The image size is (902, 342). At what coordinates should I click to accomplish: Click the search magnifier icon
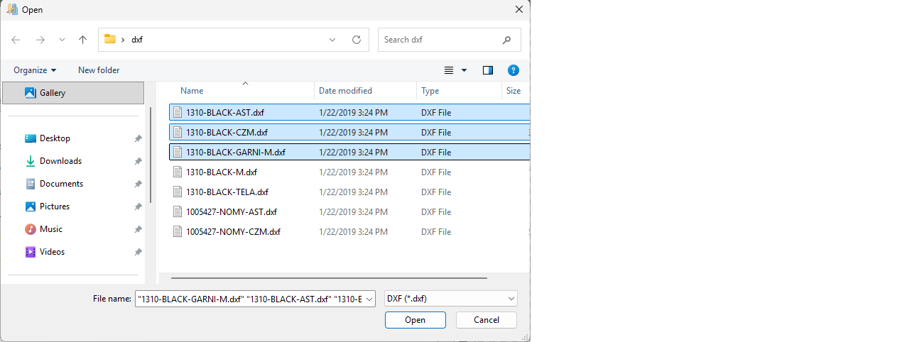click(x=506, y=40)
